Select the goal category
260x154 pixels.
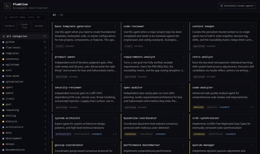click(x=24, y=104)
